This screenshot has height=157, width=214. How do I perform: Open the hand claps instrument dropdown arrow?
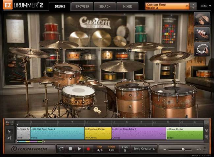(x=197, y=23)
